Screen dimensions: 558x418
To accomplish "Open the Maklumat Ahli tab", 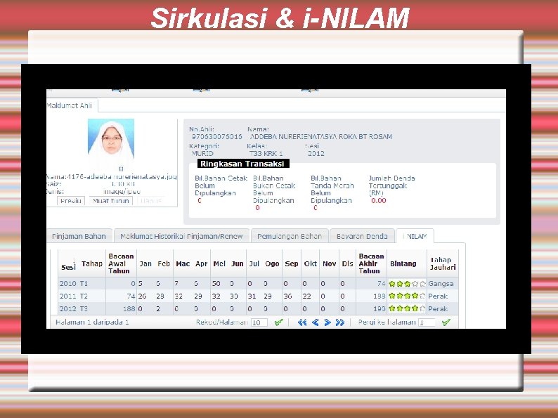I will click(70, 105).
